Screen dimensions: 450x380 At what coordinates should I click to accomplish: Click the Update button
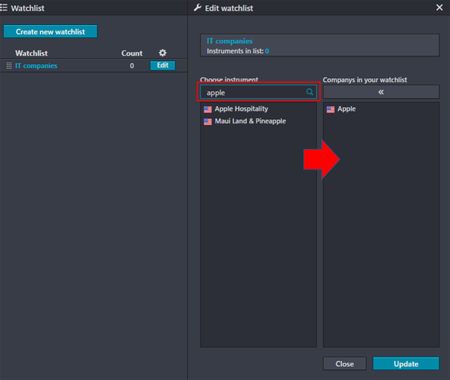click(x=406, y=363)
